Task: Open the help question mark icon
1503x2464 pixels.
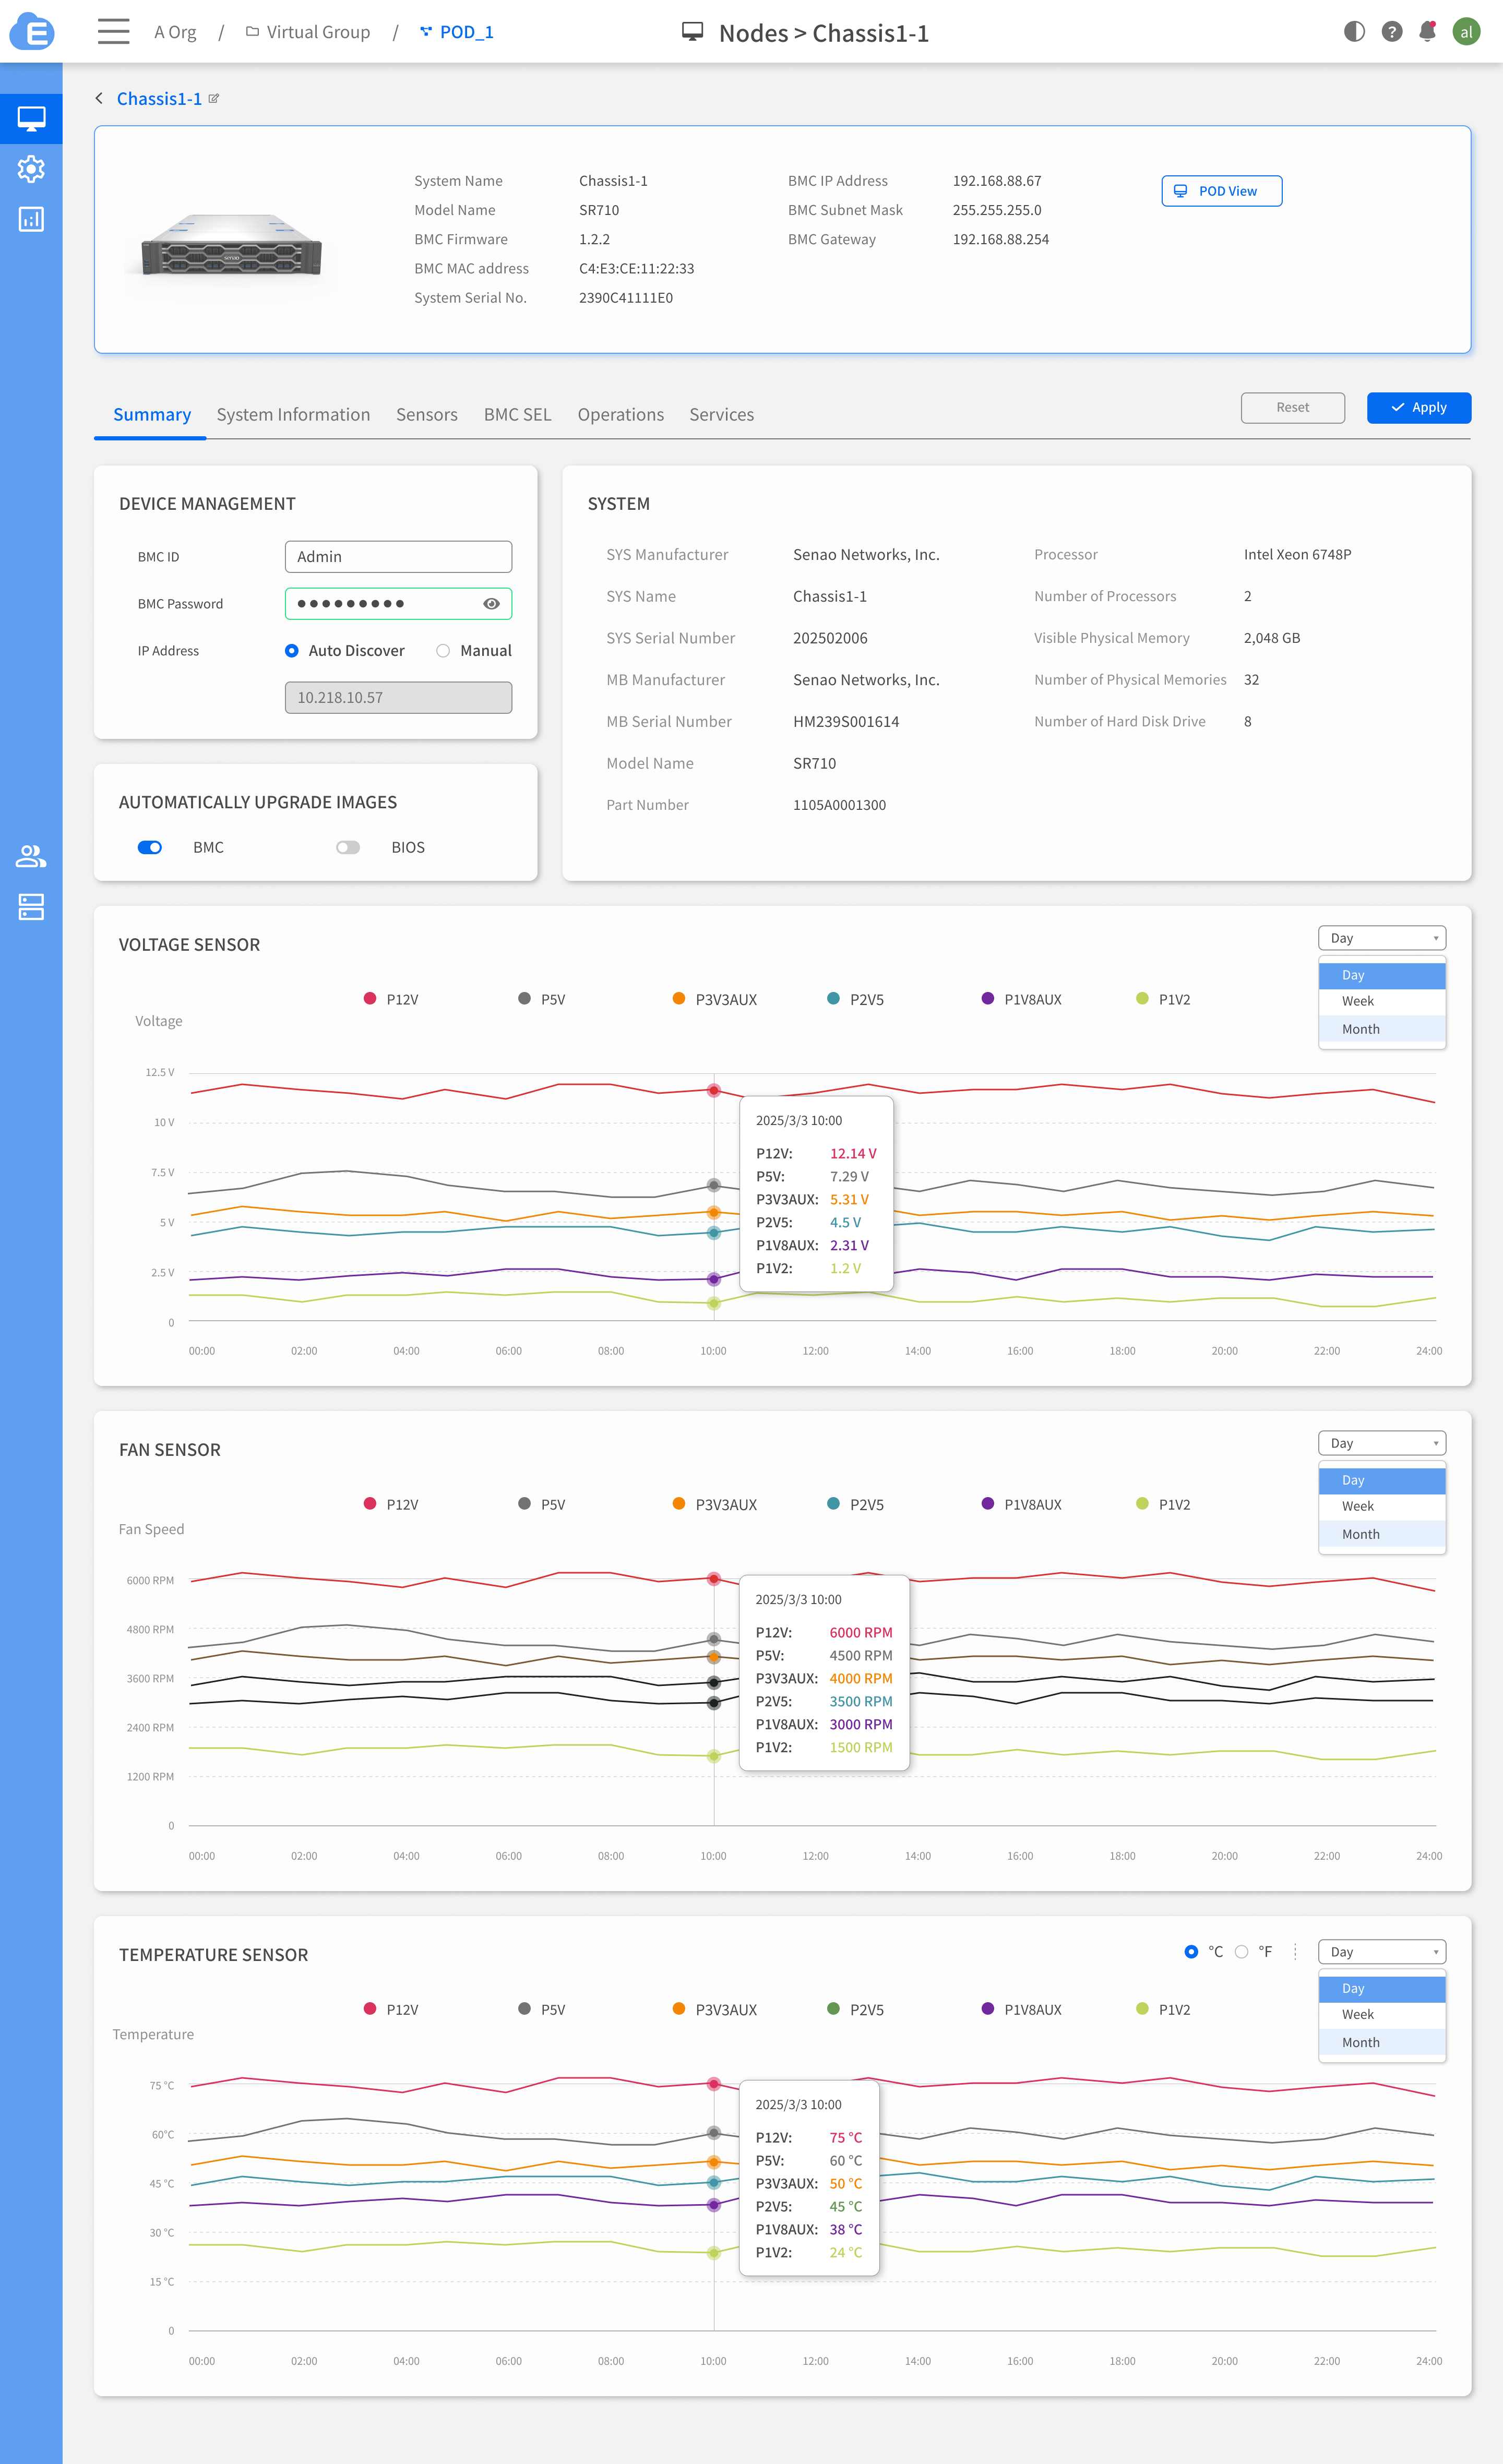Action: [1391, 32]
